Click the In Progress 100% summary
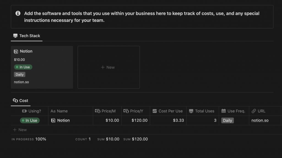The width and height of the screenshot is (282, 158). [29, 139]
